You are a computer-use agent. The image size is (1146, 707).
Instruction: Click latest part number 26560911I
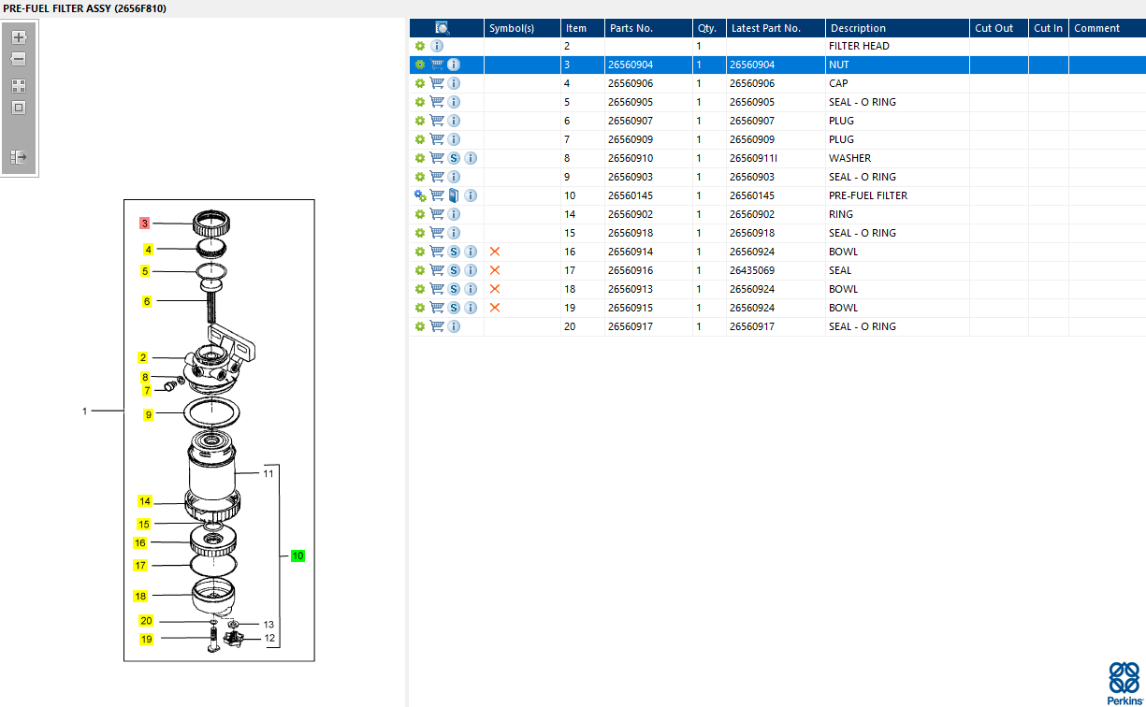[x=776, y=158]
